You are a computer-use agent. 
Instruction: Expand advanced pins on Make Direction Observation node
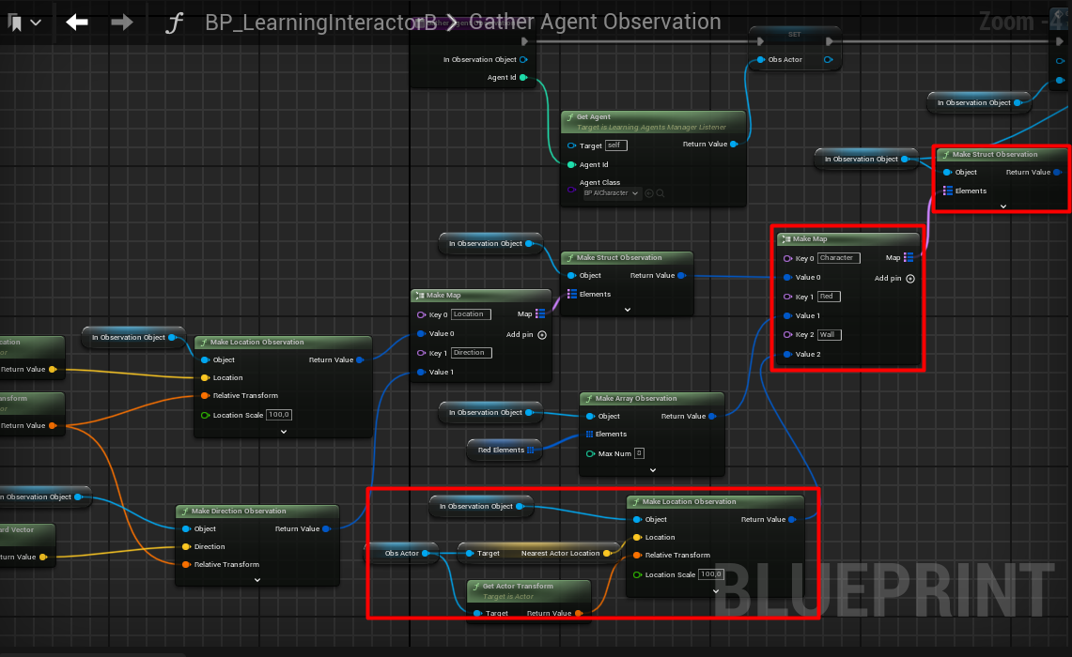(257, 580)
